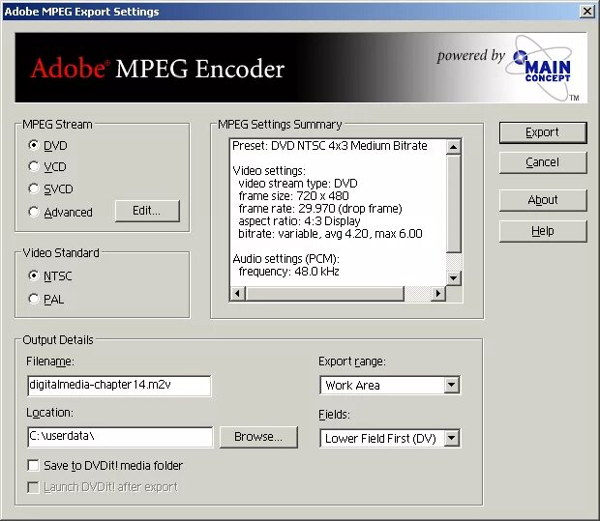Click the summary vertical scrollbar thumb
Screen dimensions: 600x521
coord(454,203)
